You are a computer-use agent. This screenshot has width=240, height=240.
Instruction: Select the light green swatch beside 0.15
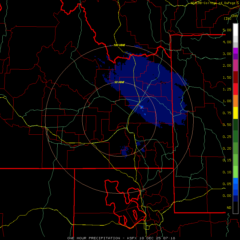(235, 160)
